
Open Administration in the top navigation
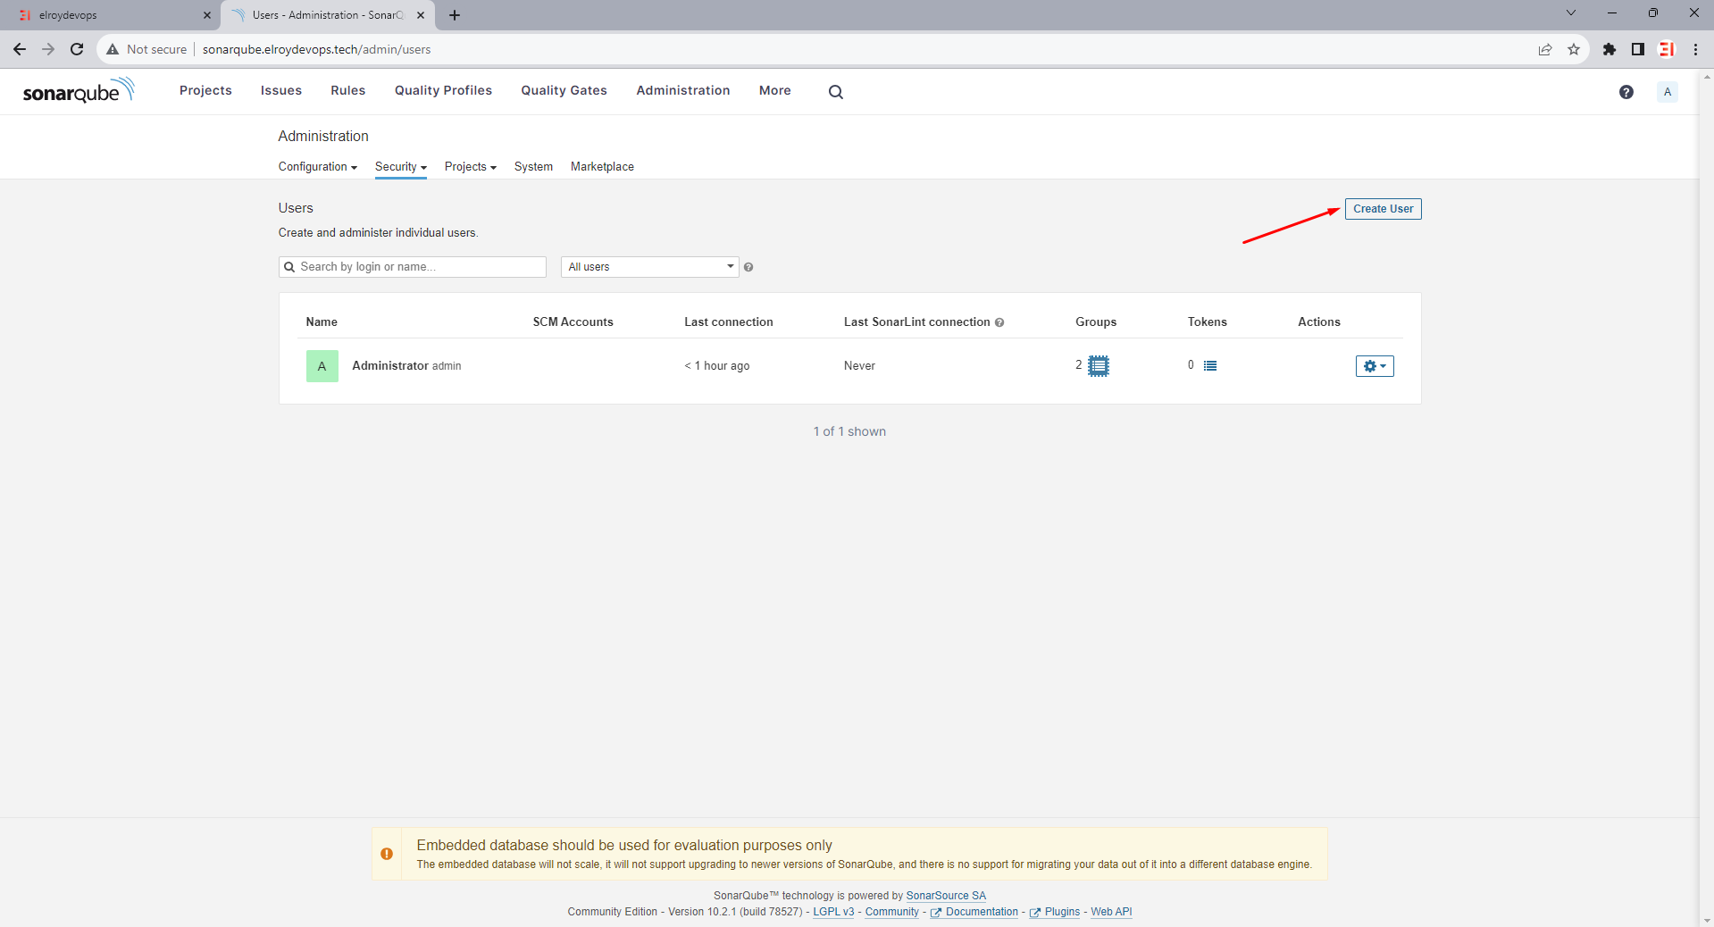682,90
